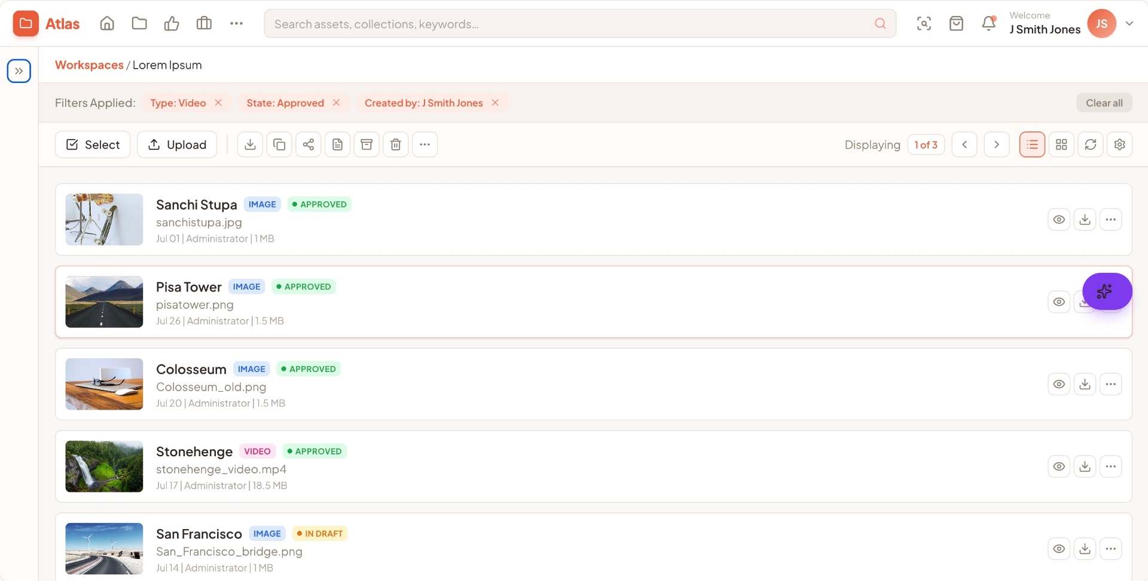Open more options for Colosseum
Viewport: 1148px width, 581px height.
1111,385
